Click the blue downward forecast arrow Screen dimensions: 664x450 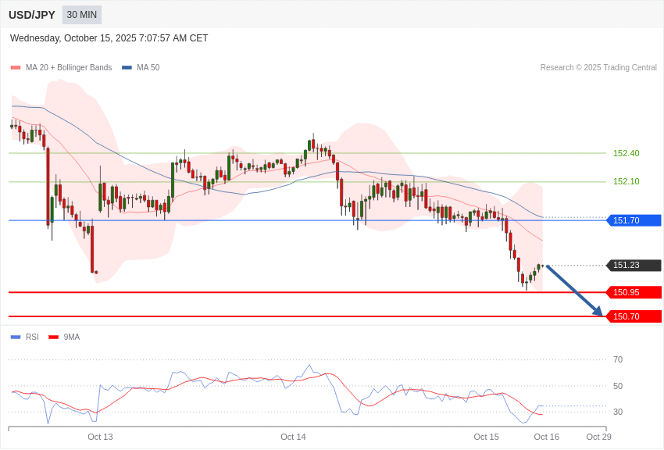click(574, 291)
